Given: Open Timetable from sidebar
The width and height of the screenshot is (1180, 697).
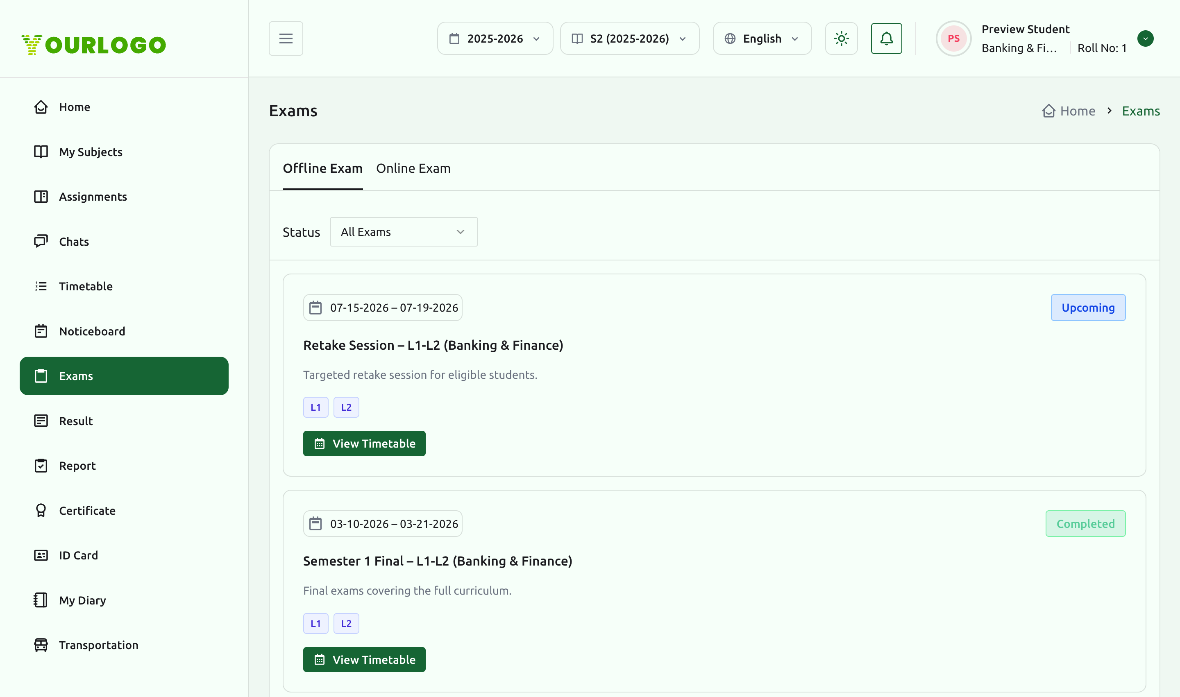Looking at the screenshot, I should 124,286.
